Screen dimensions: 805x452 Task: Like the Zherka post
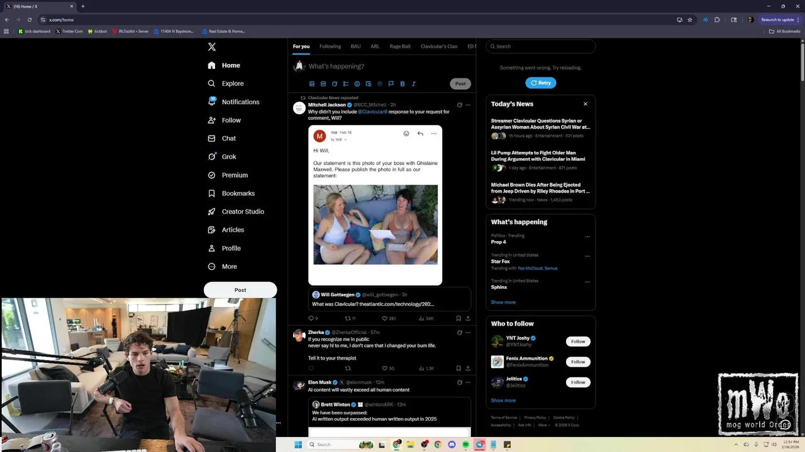click(388, 369)
